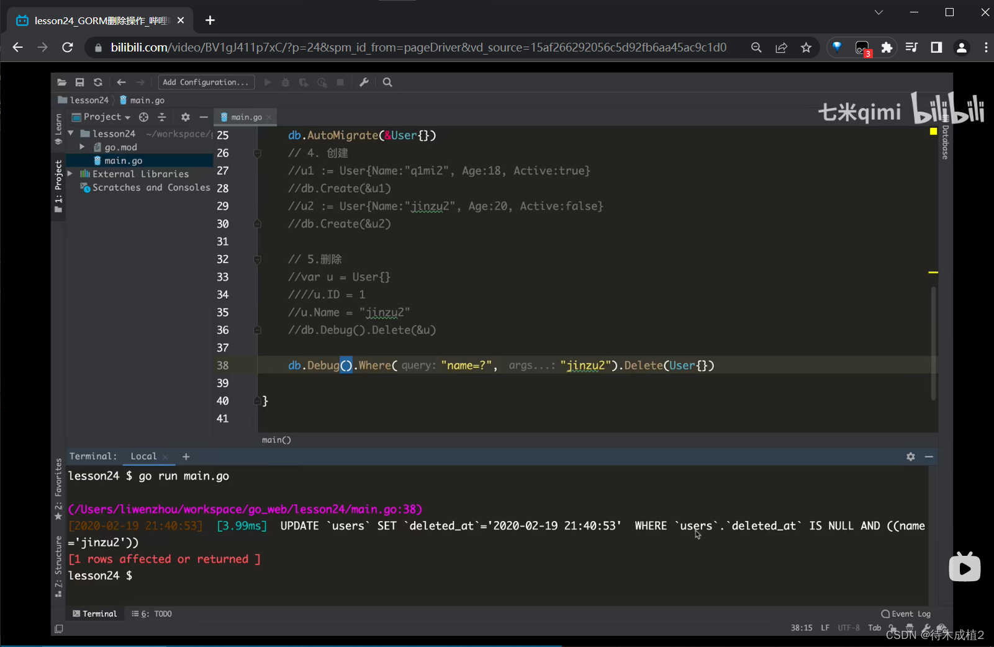This screenshot has width=994, height=647.
Task: Open the Z: Structure side tab
Action: (58, 566)
